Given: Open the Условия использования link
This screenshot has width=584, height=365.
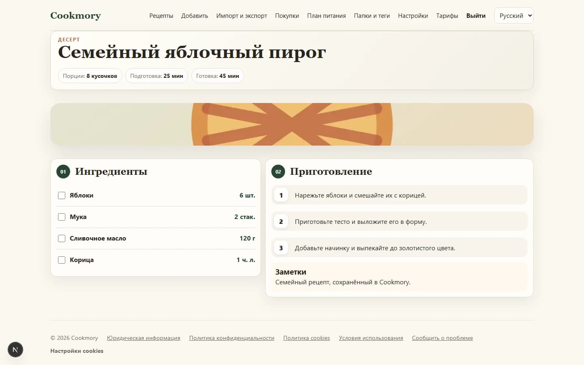Looking at the screenshot, I should click(371, 338).
